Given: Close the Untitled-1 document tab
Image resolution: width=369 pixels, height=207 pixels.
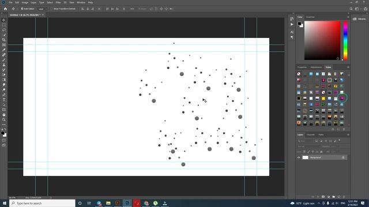Looking at the screenshot, I should point(43,15).
